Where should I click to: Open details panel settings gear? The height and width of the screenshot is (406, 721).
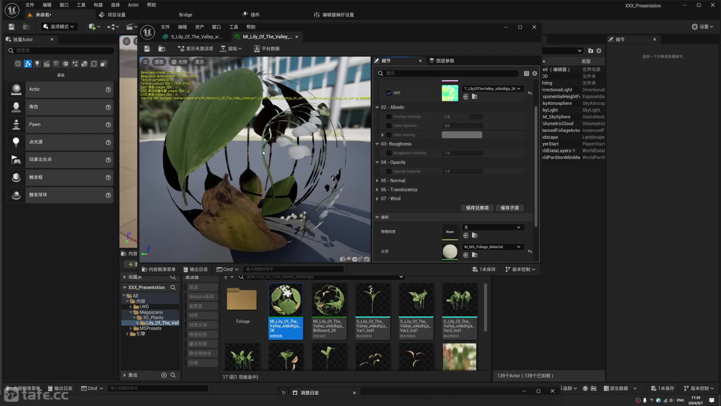(x=535, y=73)
